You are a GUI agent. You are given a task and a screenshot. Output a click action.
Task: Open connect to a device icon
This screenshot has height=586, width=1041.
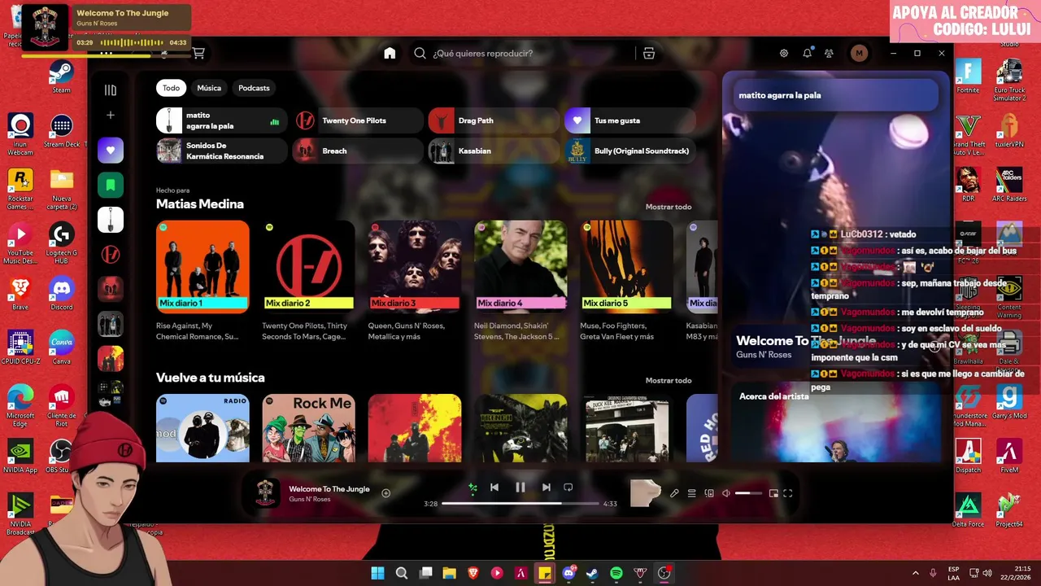click(709, 493)
